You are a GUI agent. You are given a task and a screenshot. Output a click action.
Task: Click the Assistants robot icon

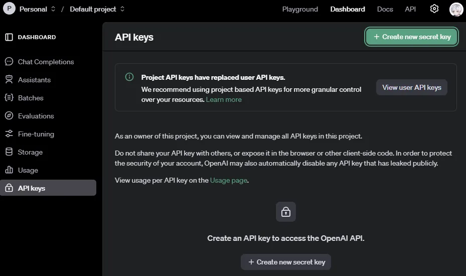9,80
